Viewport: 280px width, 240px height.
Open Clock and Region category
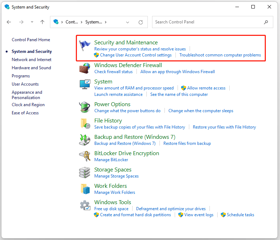[x=28, y=105]
